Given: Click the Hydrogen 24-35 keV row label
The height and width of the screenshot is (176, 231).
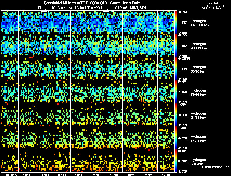Looking at the screenshot, I should point(198,116).
